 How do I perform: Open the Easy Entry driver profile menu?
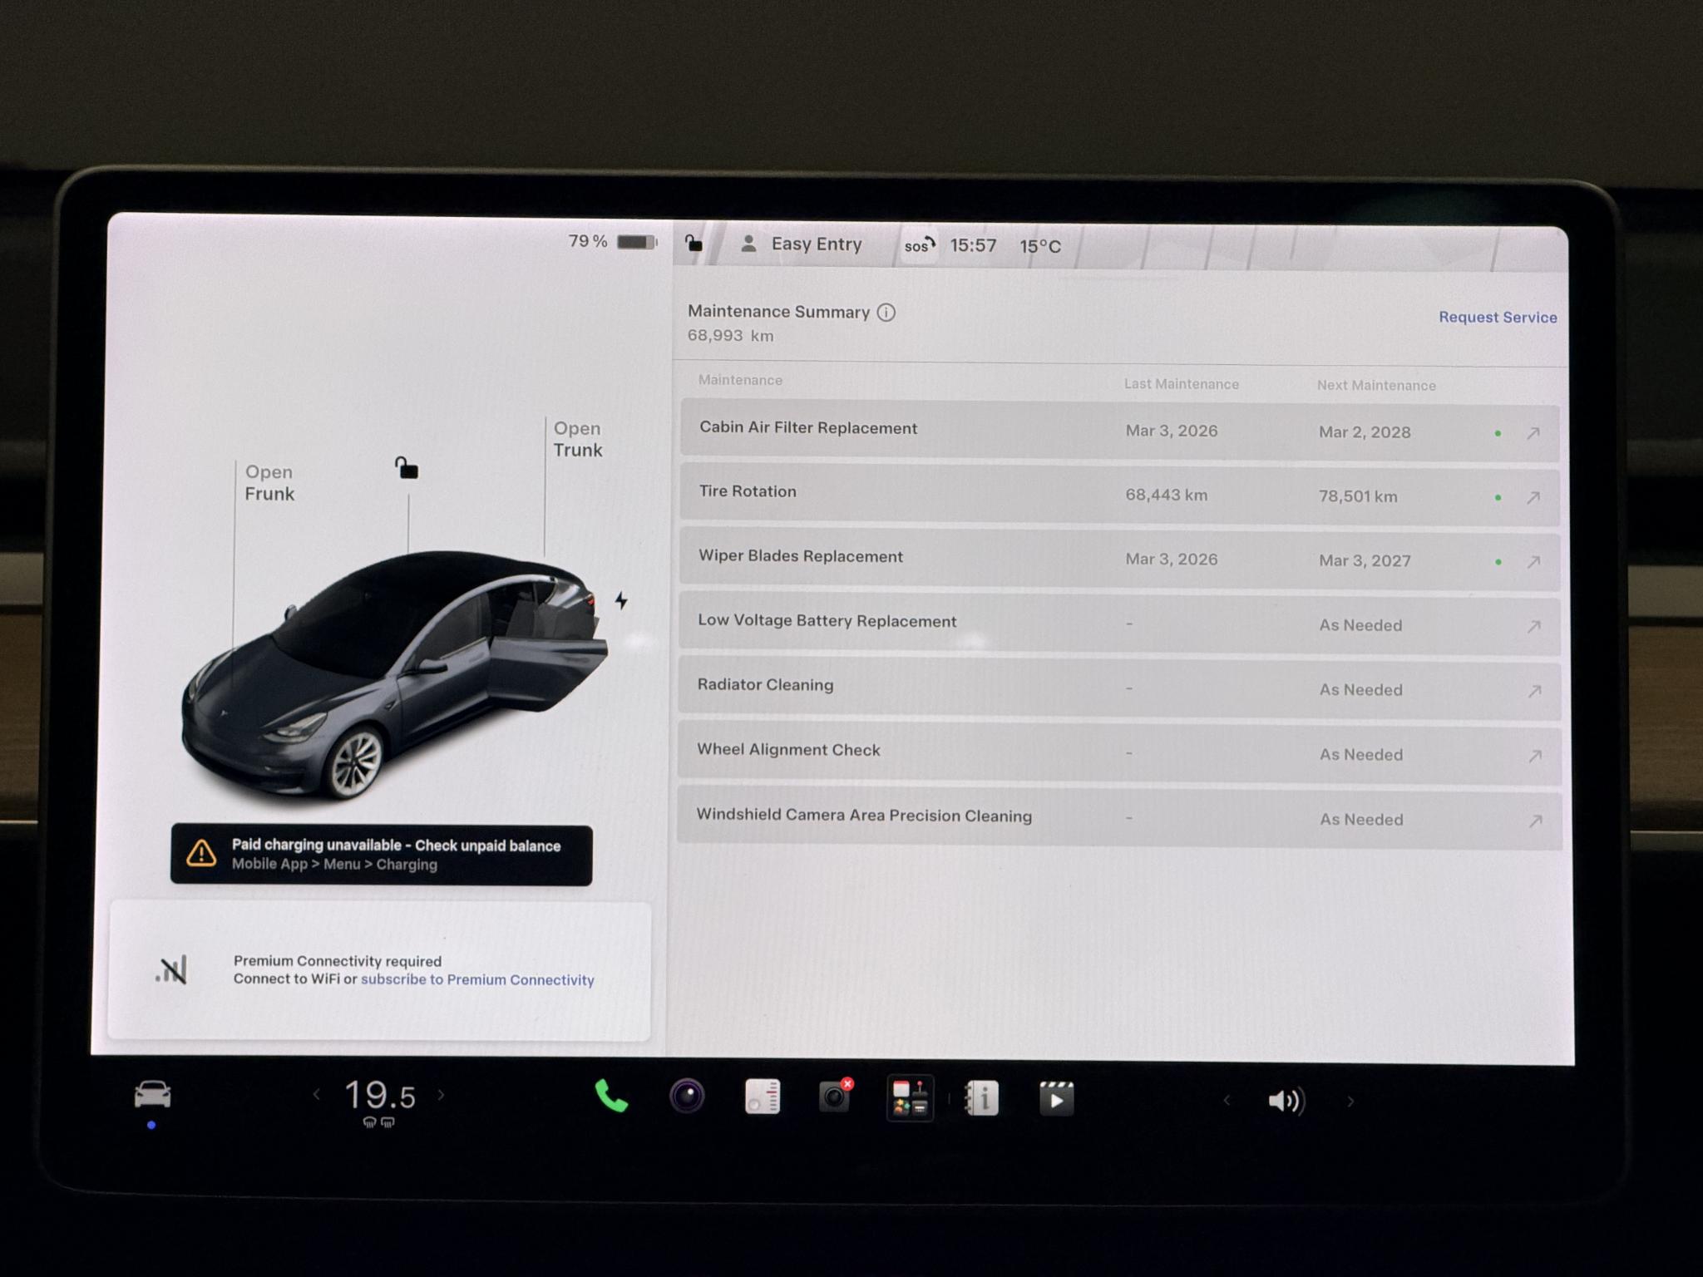pyautogui.click(x=801, y=244)
